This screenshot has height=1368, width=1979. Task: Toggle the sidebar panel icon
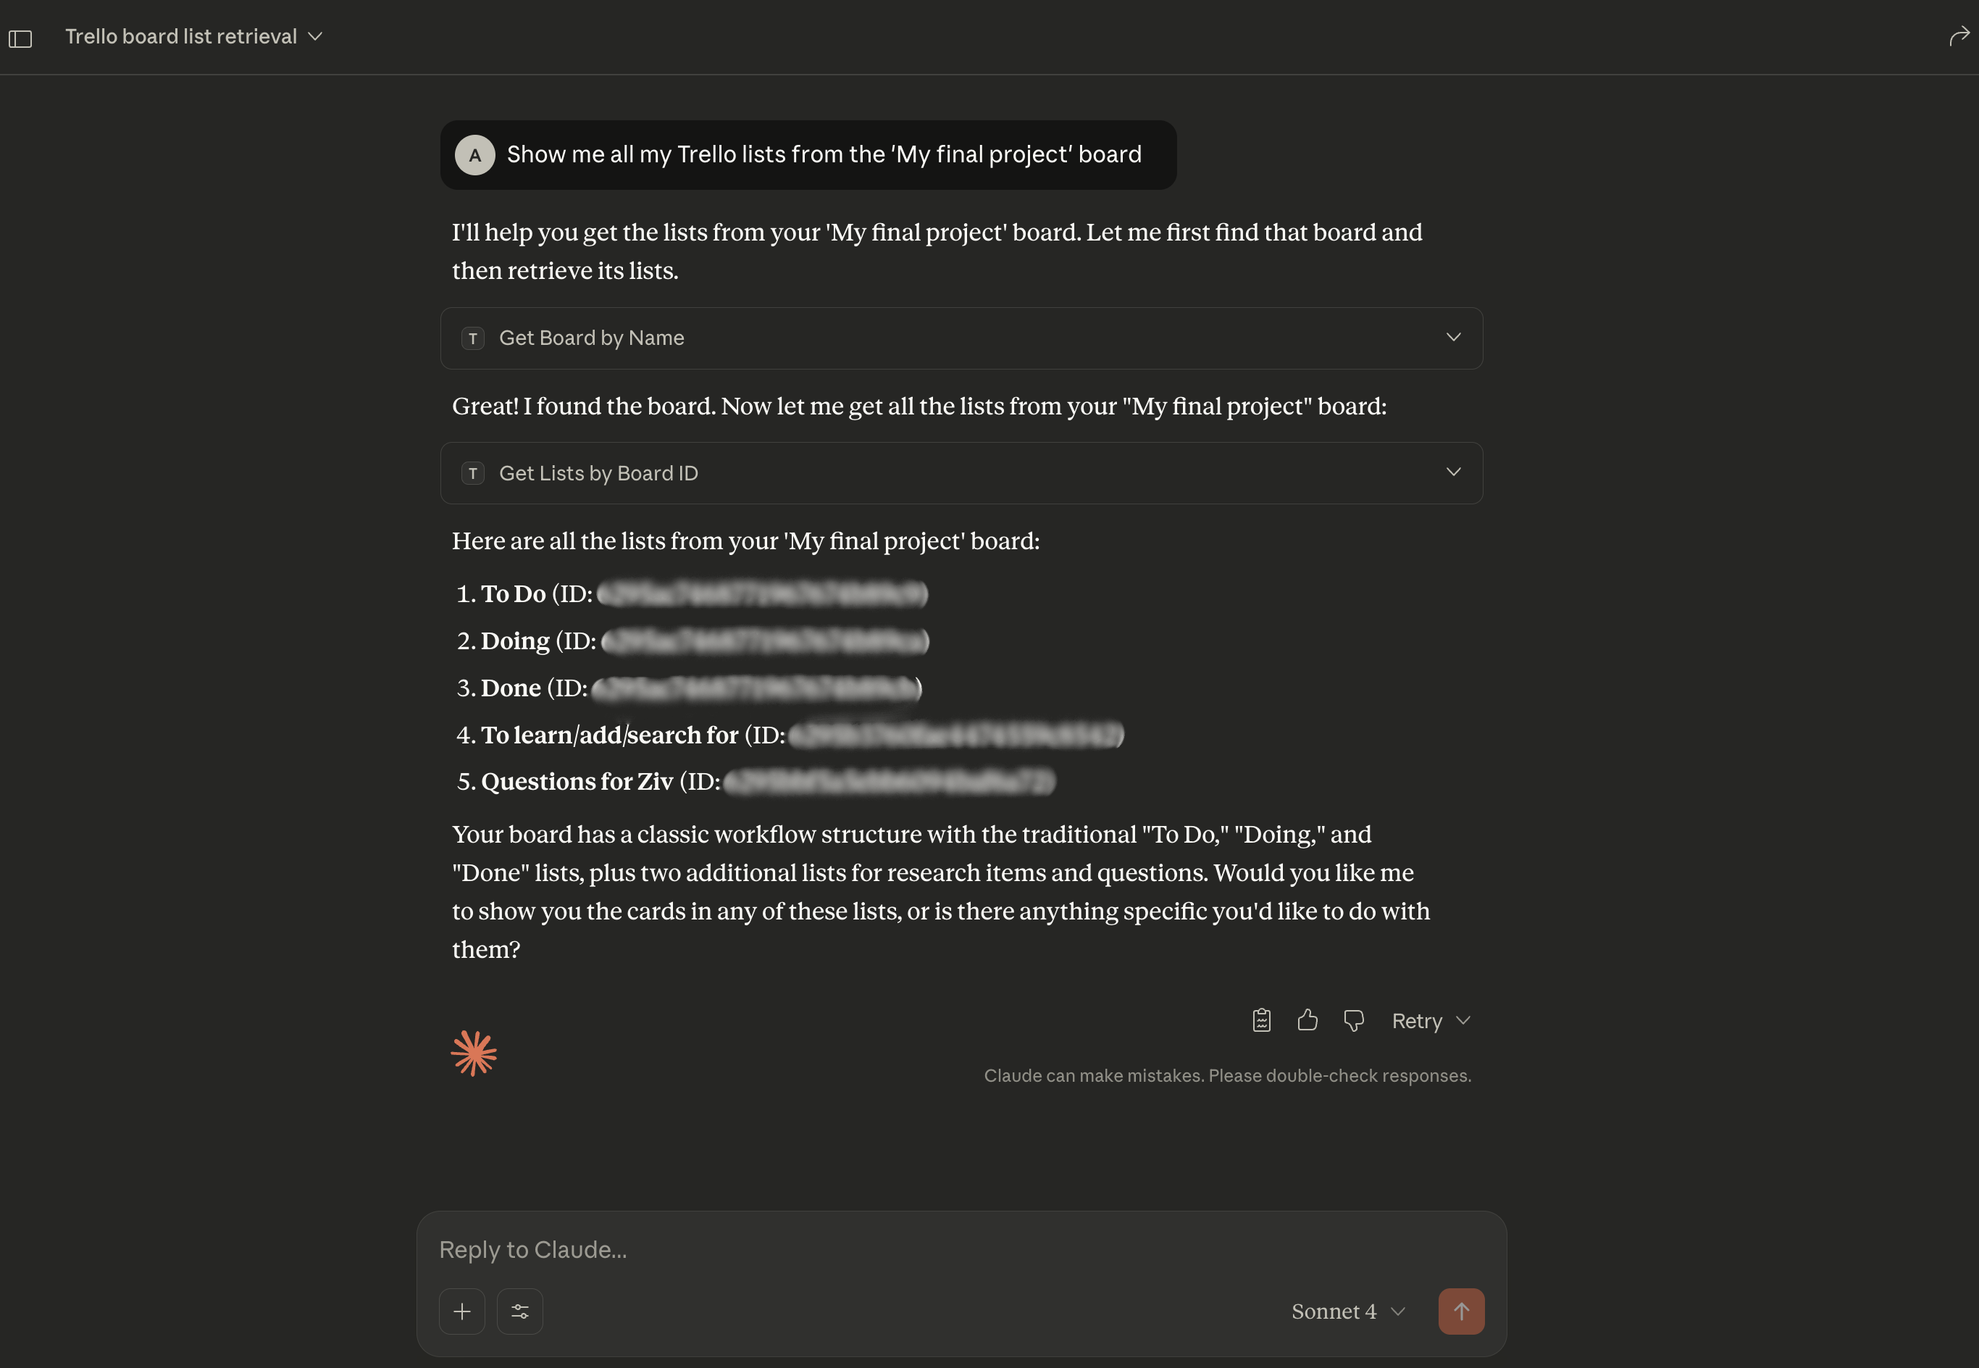click(x=20, y=38)
